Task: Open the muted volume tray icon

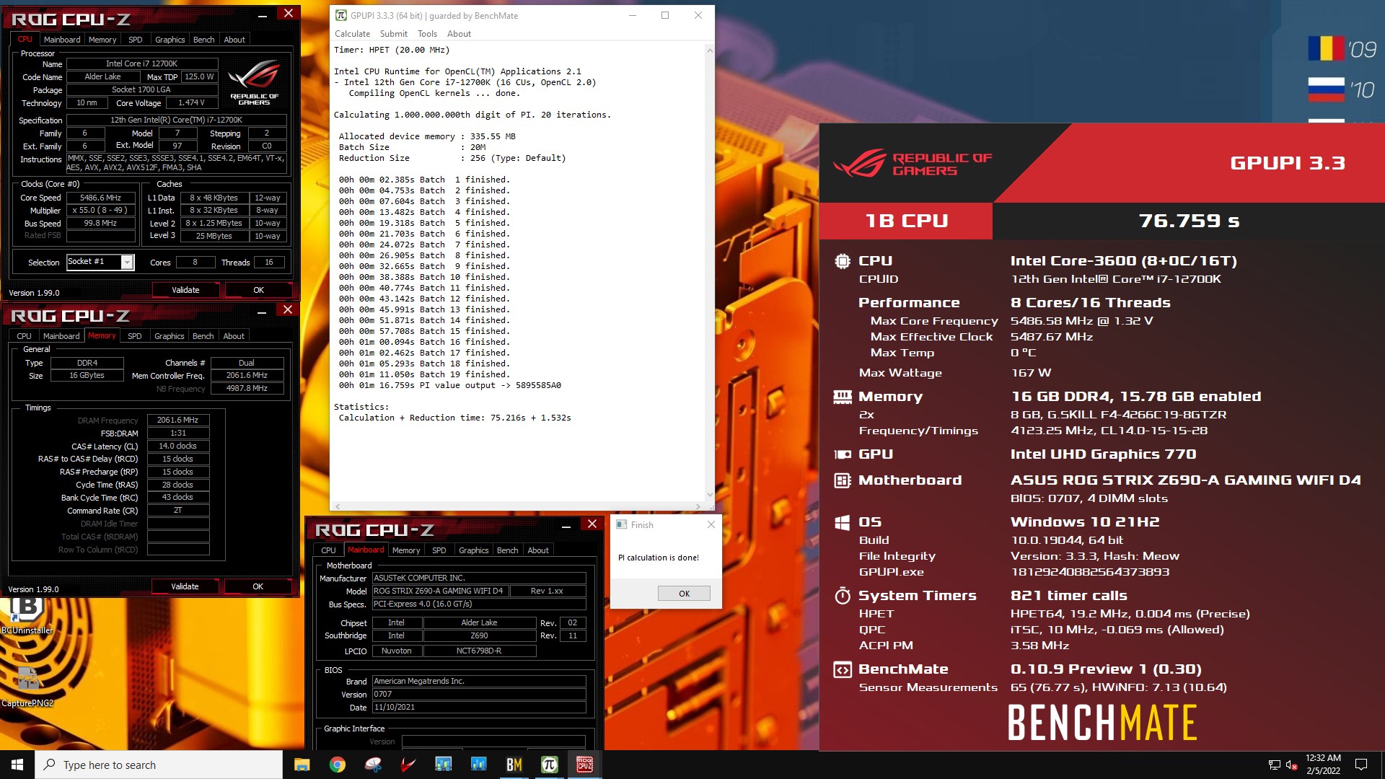Action: (x=1292, y=765)
